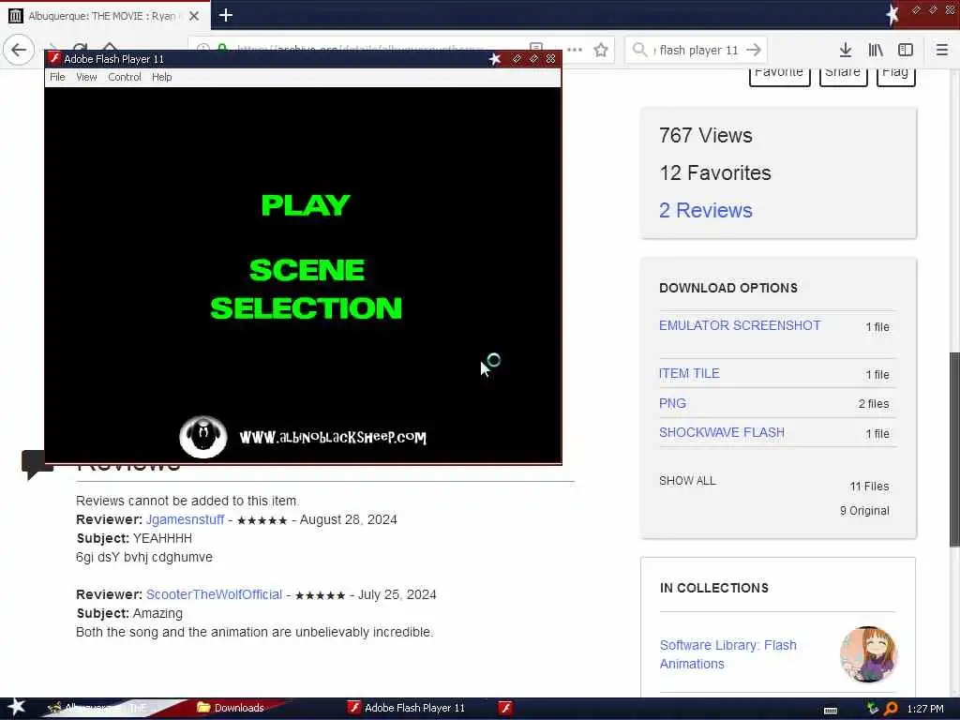This screenshot has width=960, height=720.
Task: Open ITEM TILE download option
Action: [689, 373]
